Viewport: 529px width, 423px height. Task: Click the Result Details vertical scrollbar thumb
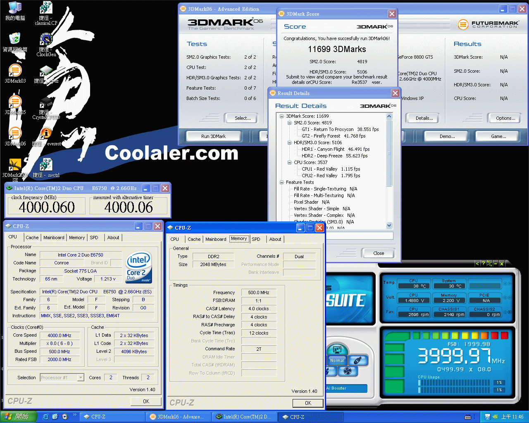click(389, 153)
